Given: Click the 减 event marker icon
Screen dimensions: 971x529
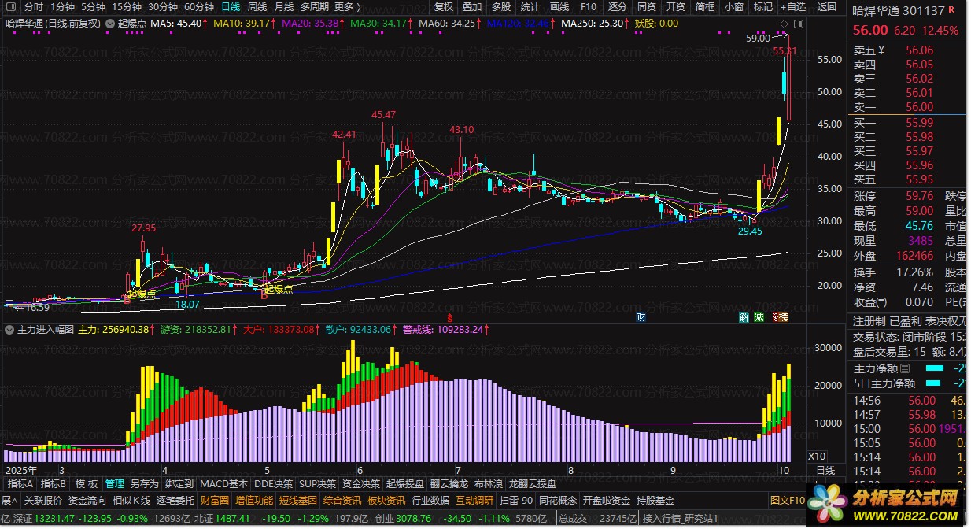Looking at the screenshot, I should (x=759, y=317).
